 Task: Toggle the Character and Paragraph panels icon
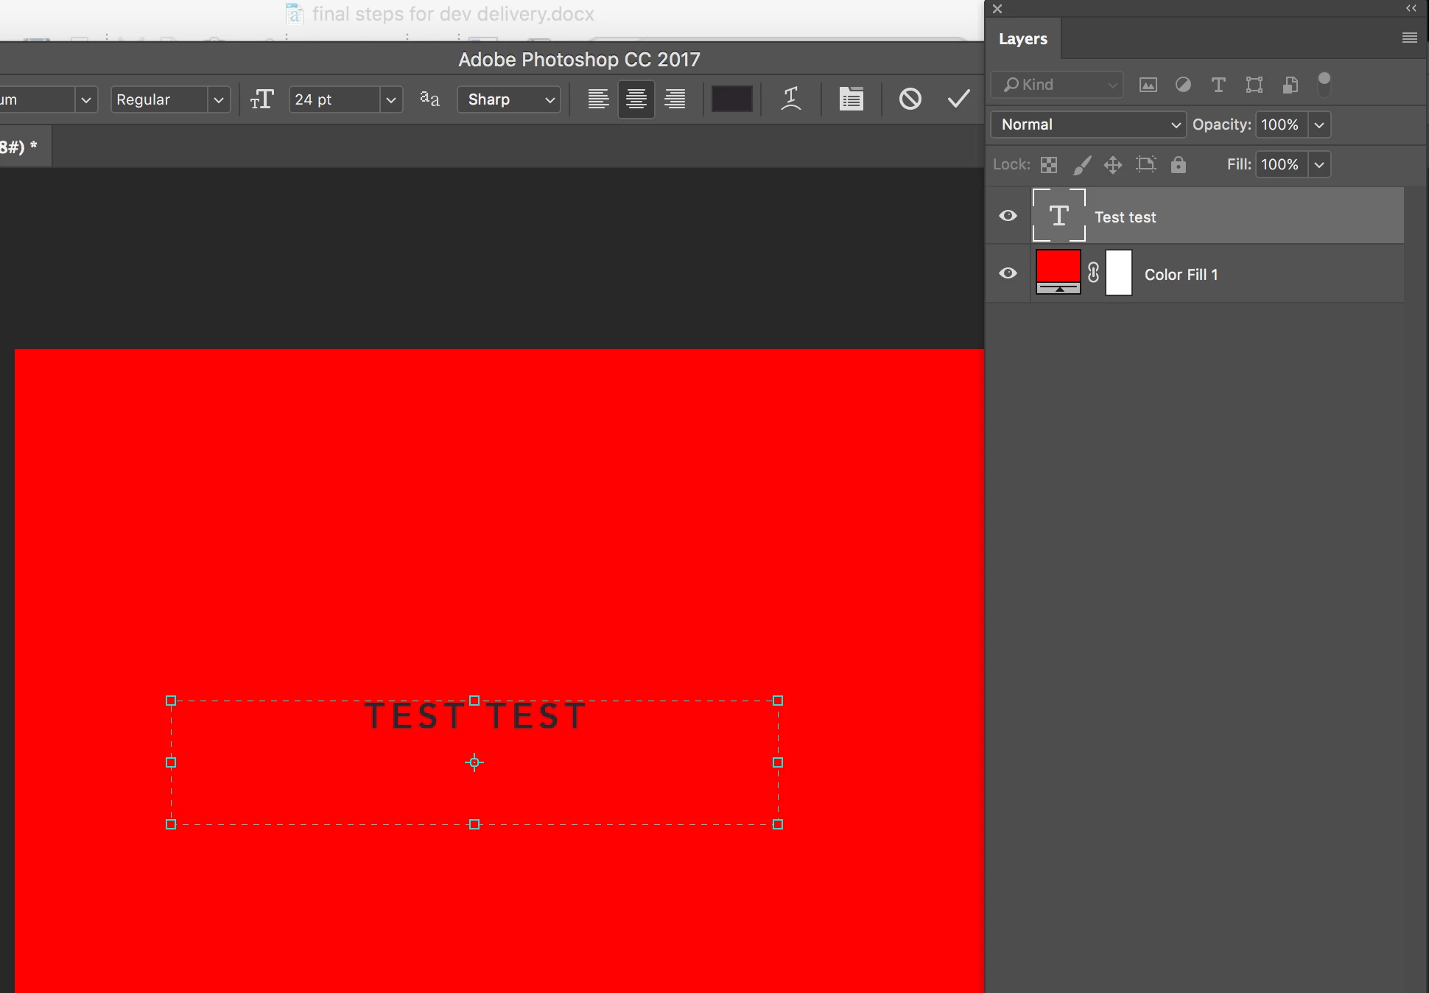tap(851, 99)
